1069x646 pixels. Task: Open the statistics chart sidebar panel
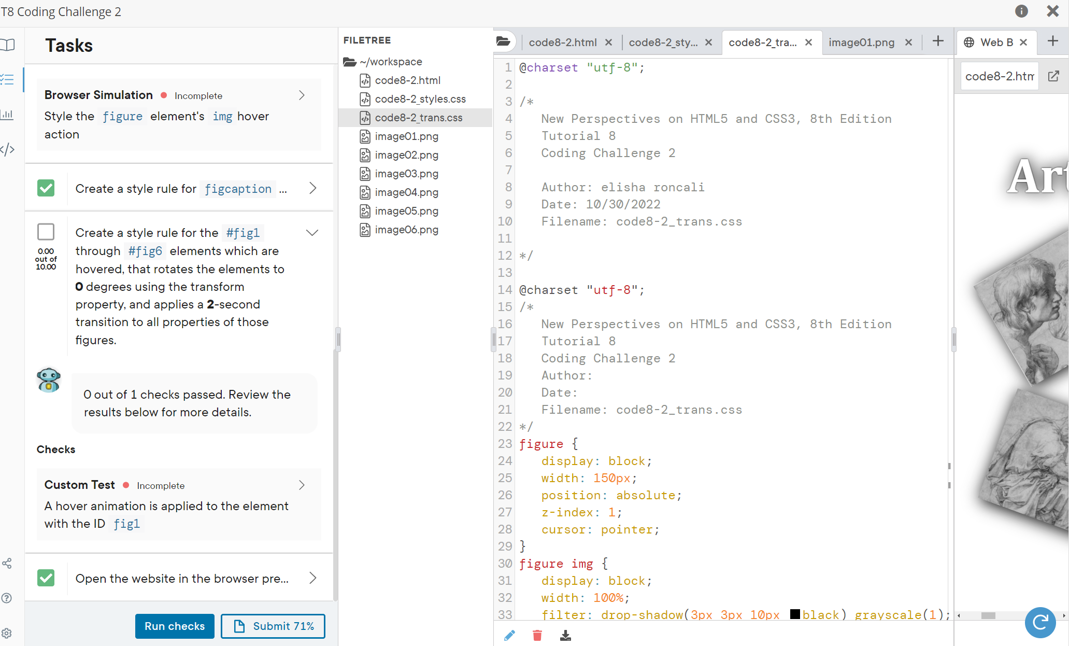pos(7,115)
